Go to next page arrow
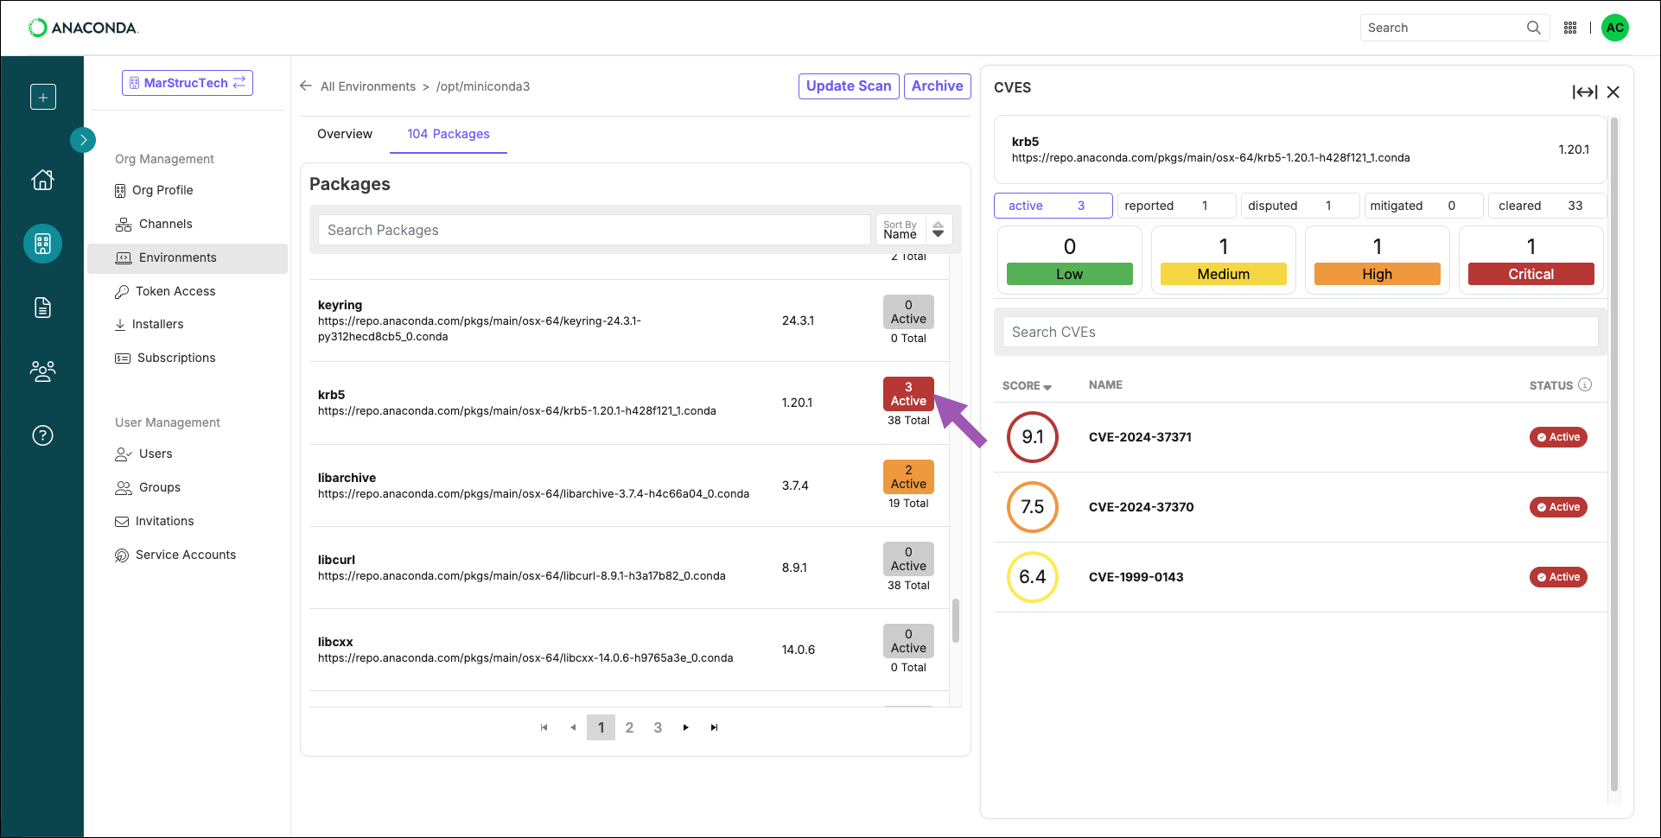This screenshot has width=1661, height=838. [686, 727]
